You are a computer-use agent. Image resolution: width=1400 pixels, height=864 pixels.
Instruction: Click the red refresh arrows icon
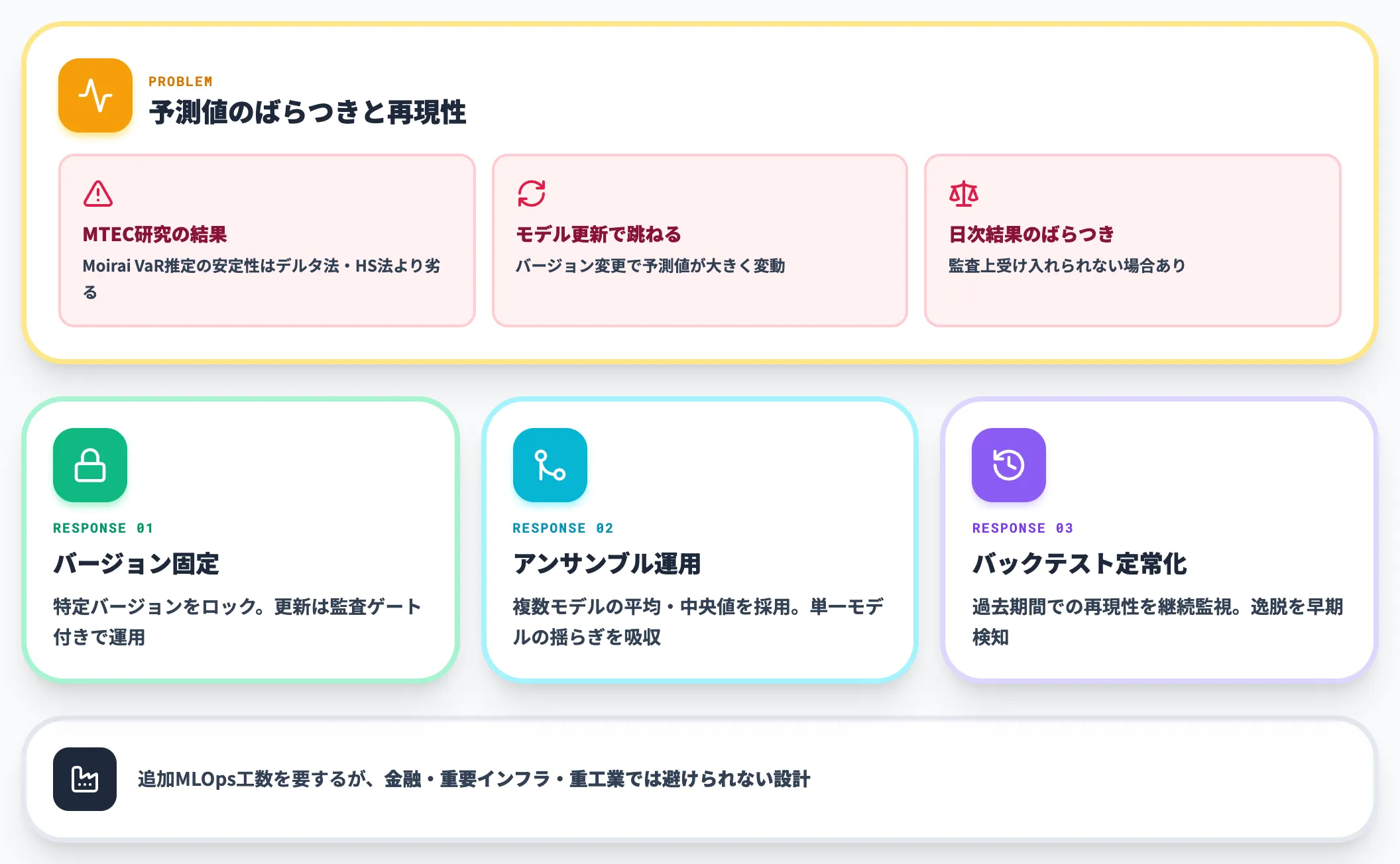point(531,193)
